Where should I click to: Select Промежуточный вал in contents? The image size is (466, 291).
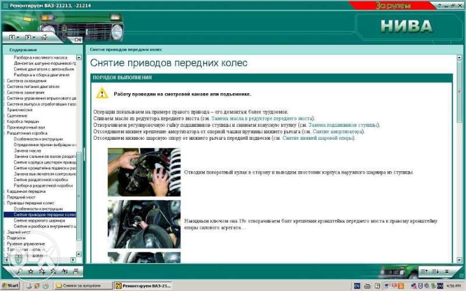pyautogui.click(x=26, y=127)
